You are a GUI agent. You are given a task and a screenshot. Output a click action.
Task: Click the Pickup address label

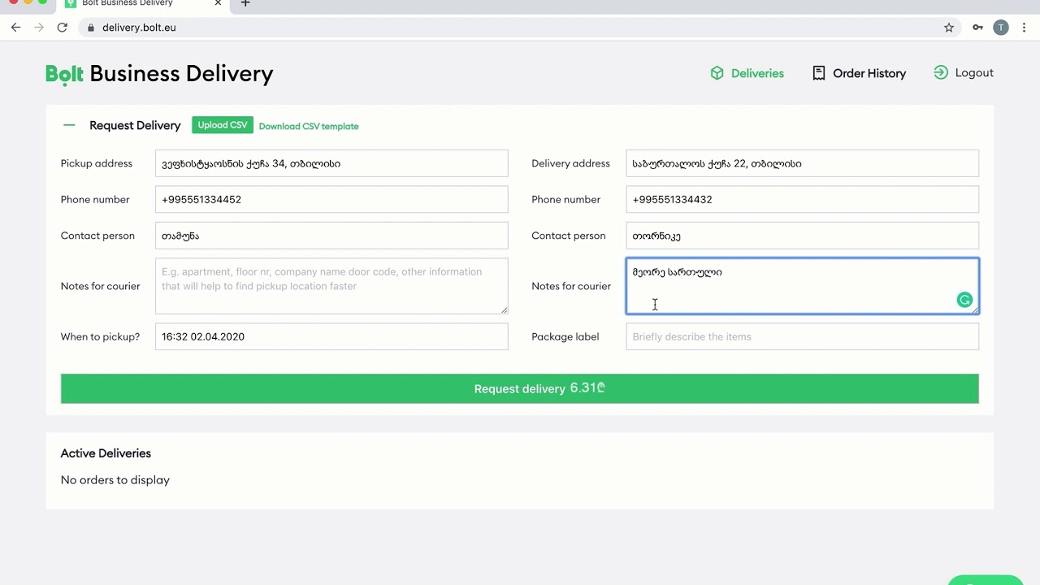[97, 163]
